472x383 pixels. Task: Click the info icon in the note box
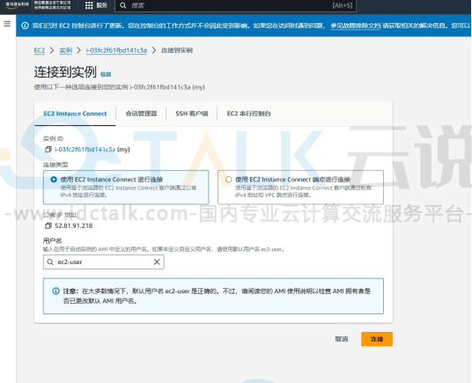[56, 291]
